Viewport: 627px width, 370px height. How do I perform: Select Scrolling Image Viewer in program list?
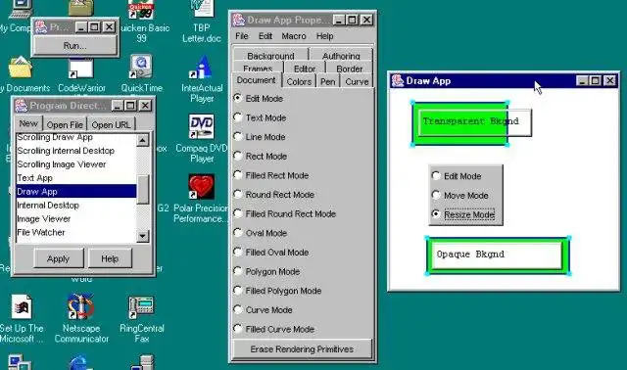click(76, 164)
